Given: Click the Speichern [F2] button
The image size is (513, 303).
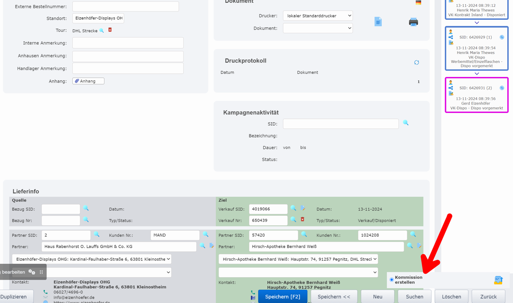Looking at the screenshot, I should [282, 296].
